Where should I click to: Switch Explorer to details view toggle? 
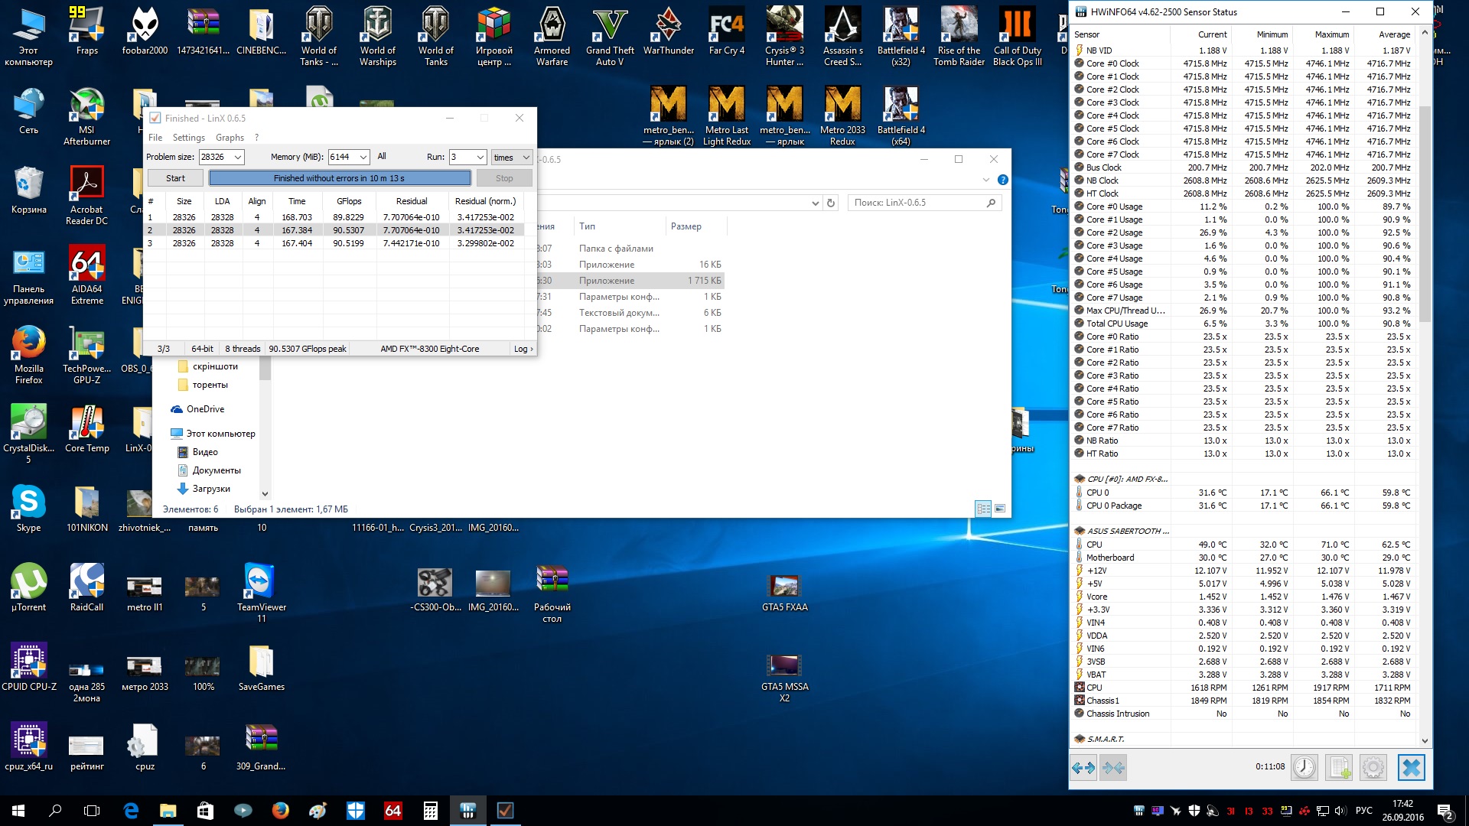coord(983,509)
